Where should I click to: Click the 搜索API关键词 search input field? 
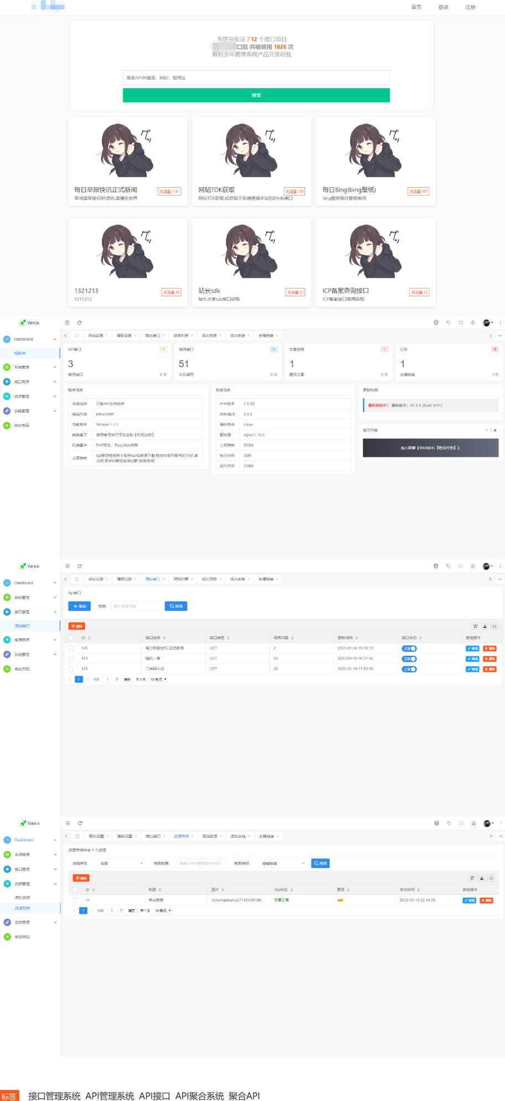[x=256, y=78]
